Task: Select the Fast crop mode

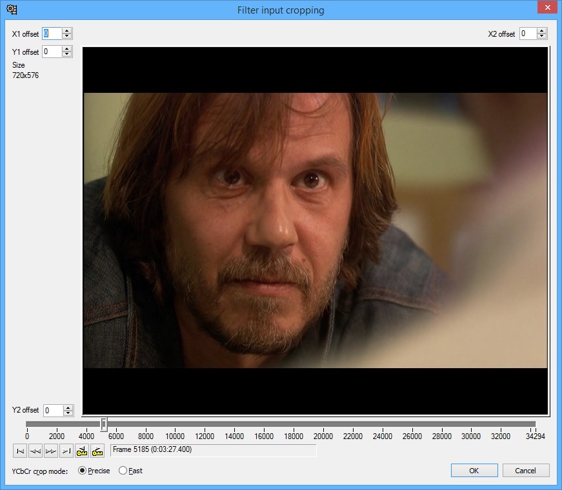Action: point(123,471)
